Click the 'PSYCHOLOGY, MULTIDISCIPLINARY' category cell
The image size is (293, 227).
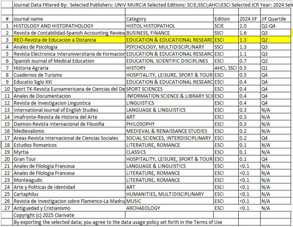pos(169,47)
